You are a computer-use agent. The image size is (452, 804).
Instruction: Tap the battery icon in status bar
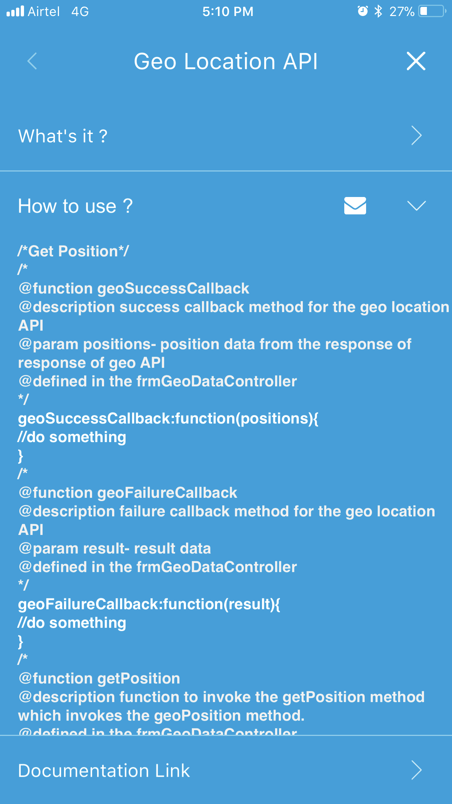[432, 11]
